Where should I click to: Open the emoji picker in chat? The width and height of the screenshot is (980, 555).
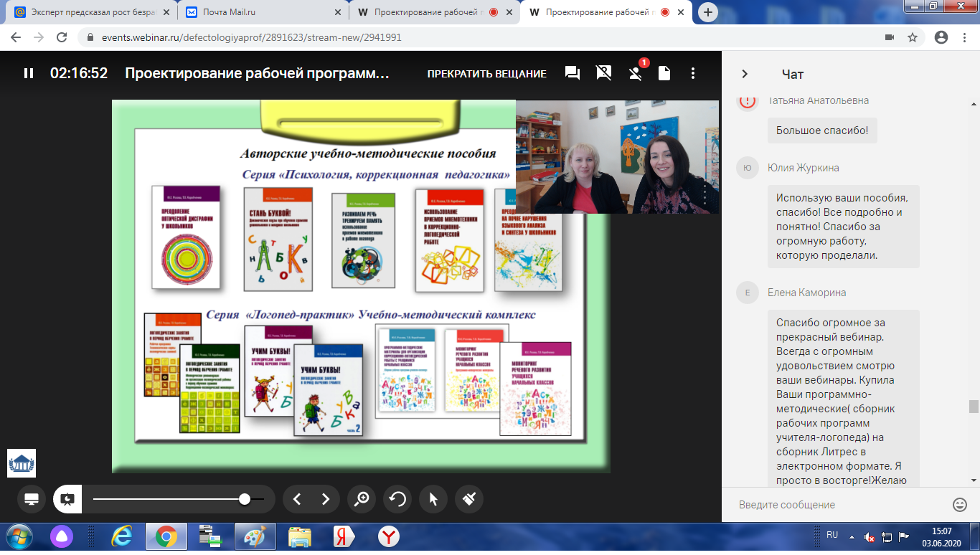click(960, 505)
